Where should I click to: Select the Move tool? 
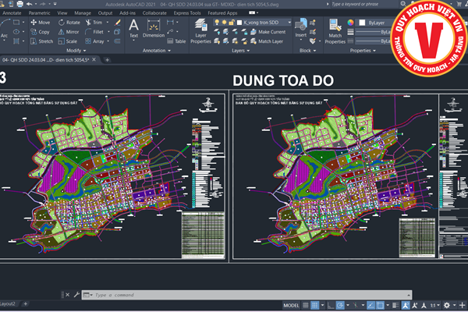point(40,23)
